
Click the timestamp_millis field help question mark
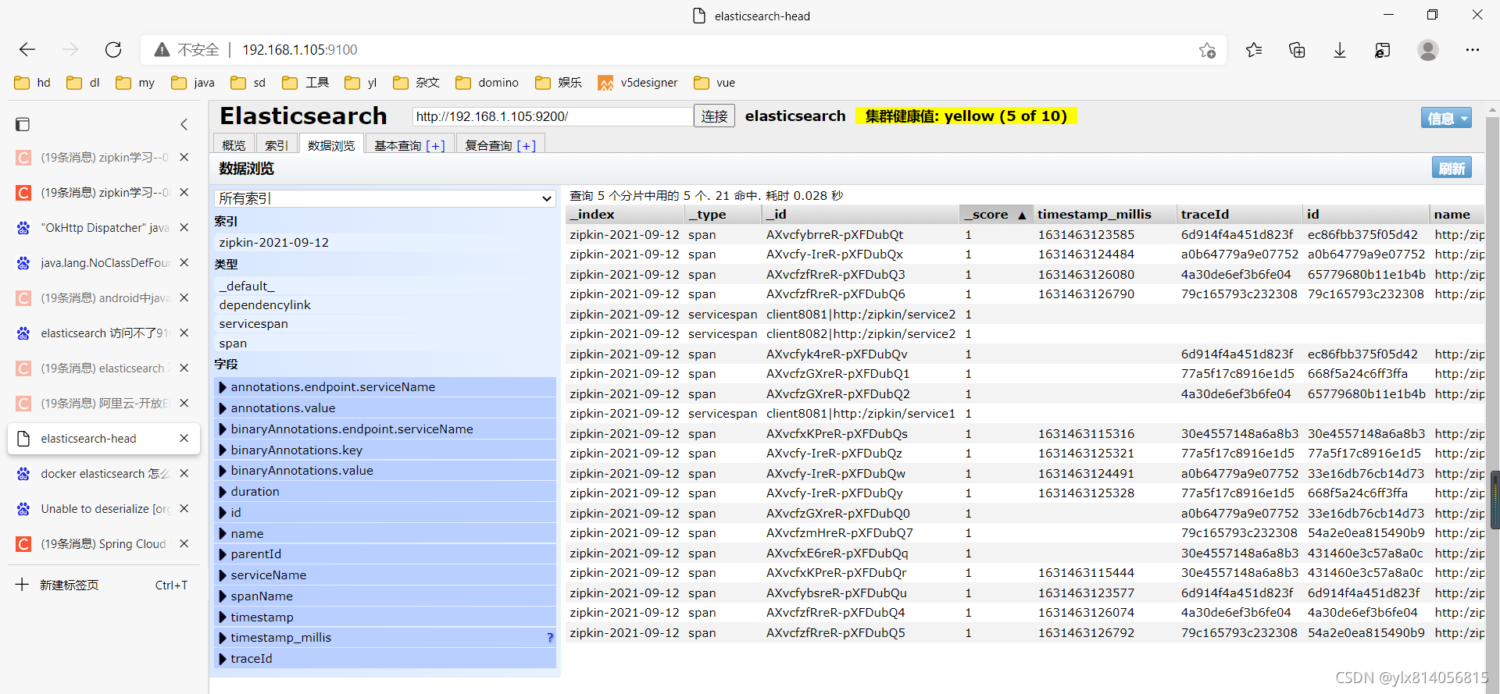click(550, 638)
